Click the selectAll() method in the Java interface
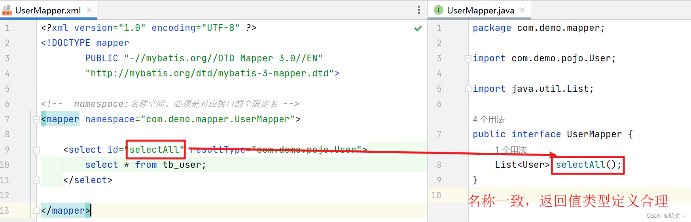Screen dimensions: 691x222 589,165
